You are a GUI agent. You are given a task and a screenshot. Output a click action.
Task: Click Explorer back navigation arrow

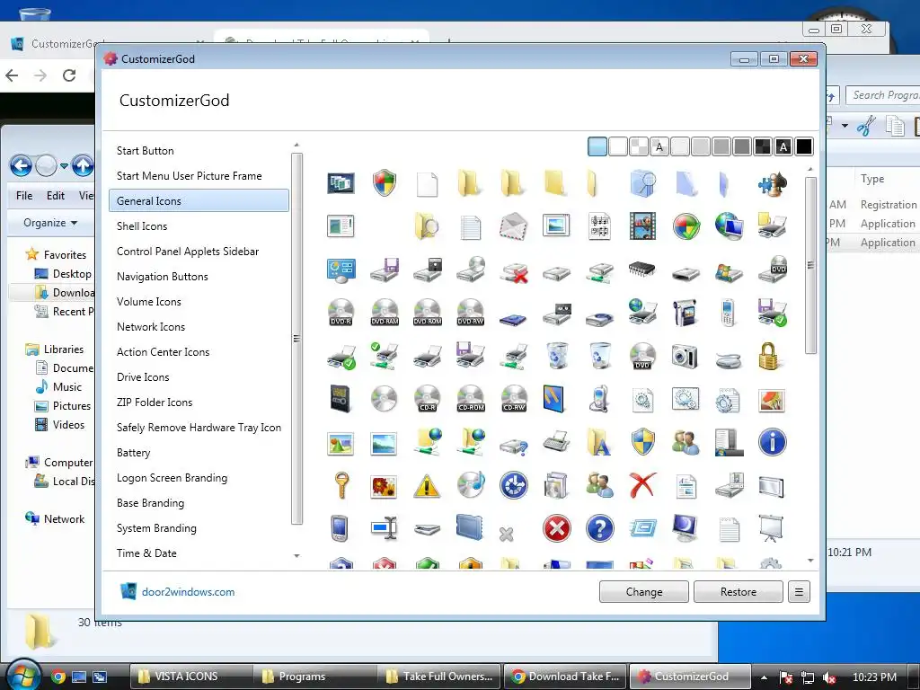pos(21,166)
